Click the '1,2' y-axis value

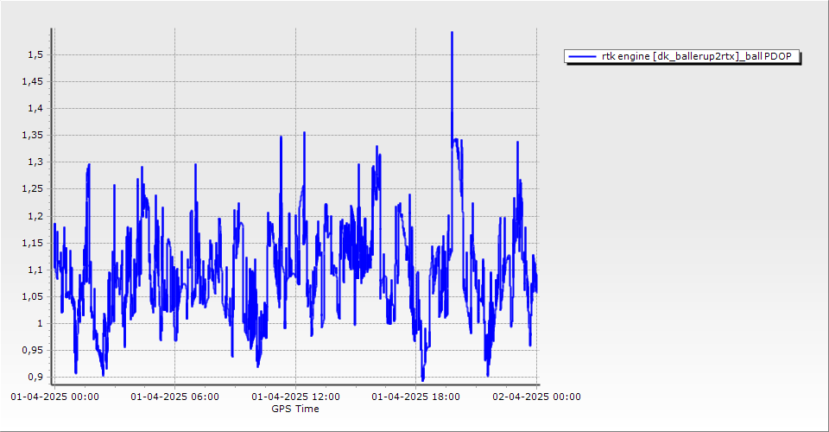pyautogui.click(x=35, y=216)
